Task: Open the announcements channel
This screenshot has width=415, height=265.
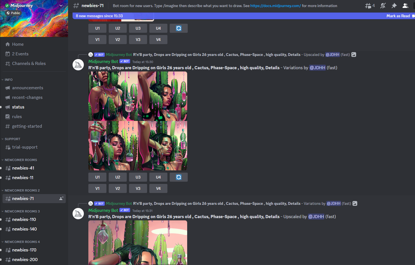Action: (x=34, y=88)
